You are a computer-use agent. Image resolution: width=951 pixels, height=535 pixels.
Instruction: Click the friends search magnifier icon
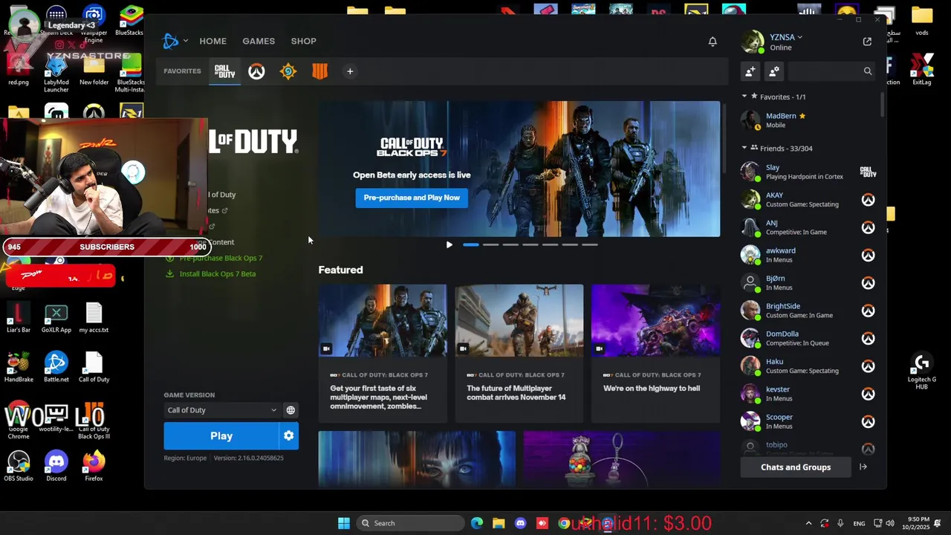click(x=868, y=71)
